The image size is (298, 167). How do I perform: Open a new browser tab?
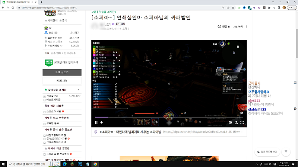(x=41, y=2)
